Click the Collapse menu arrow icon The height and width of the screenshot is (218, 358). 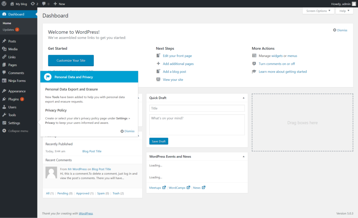pos(4,131)
